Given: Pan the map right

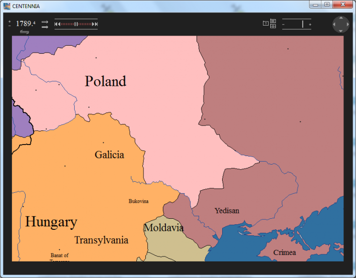Looking at the screenshot, I should tap(347, 24).
